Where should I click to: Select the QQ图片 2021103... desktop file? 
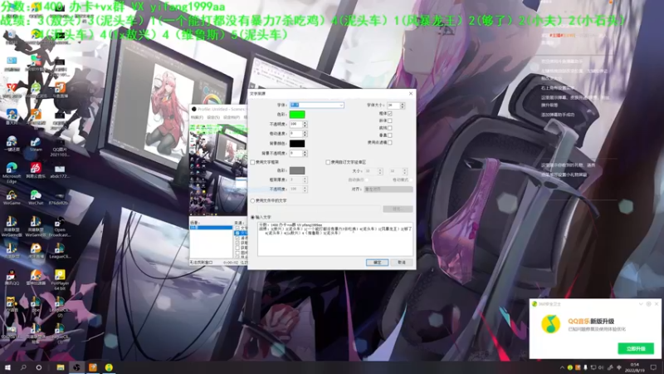[x=59, y=147]
